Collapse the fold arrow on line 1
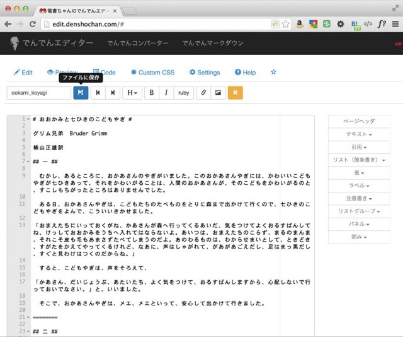This screenshot has height=337, width=403. (28, 119)
